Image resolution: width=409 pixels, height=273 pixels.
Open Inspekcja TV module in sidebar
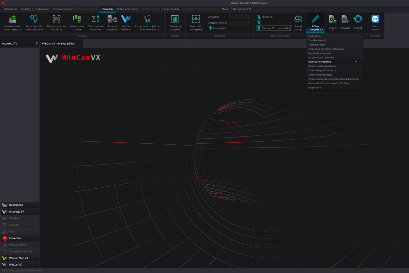[x=20, y=212]
